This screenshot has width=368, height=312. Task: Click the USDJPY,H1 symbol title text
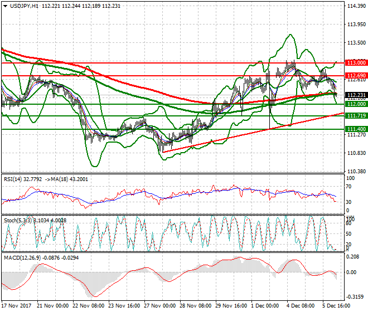point(24,6)
